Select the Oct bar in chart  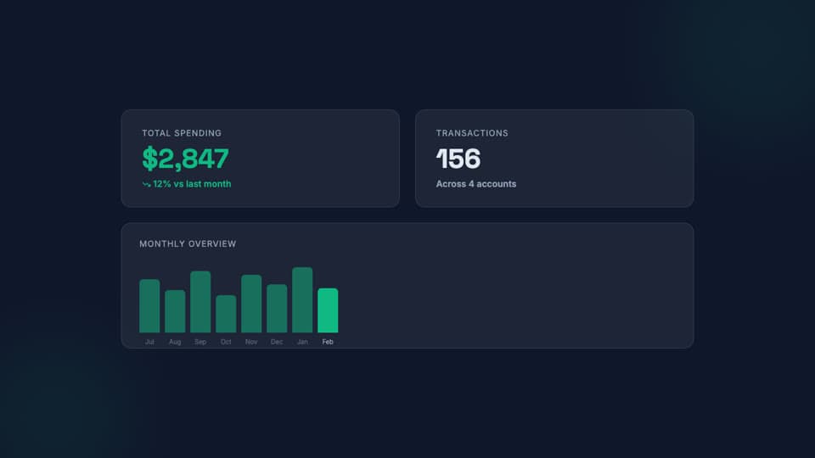(226, 314)
